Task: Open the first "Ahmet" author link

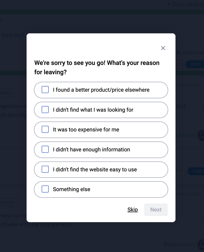Action: click(186, 135)
